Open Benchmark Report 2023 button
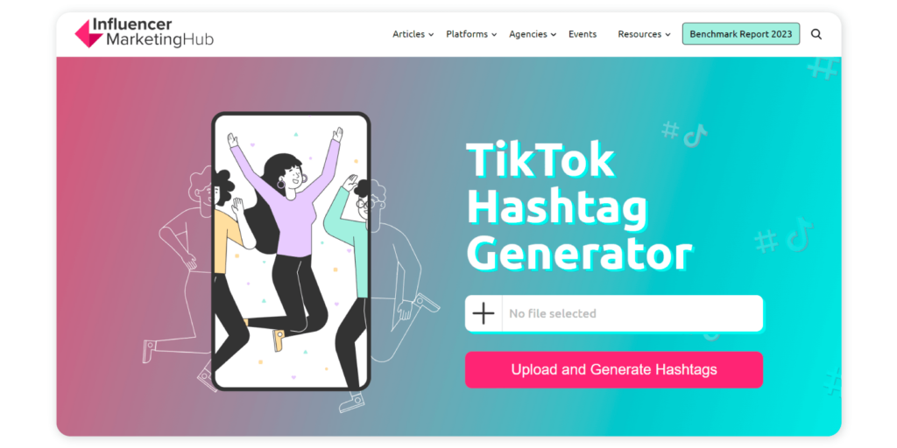The height and width of the screenshot is (448, 897). [741, 34]
